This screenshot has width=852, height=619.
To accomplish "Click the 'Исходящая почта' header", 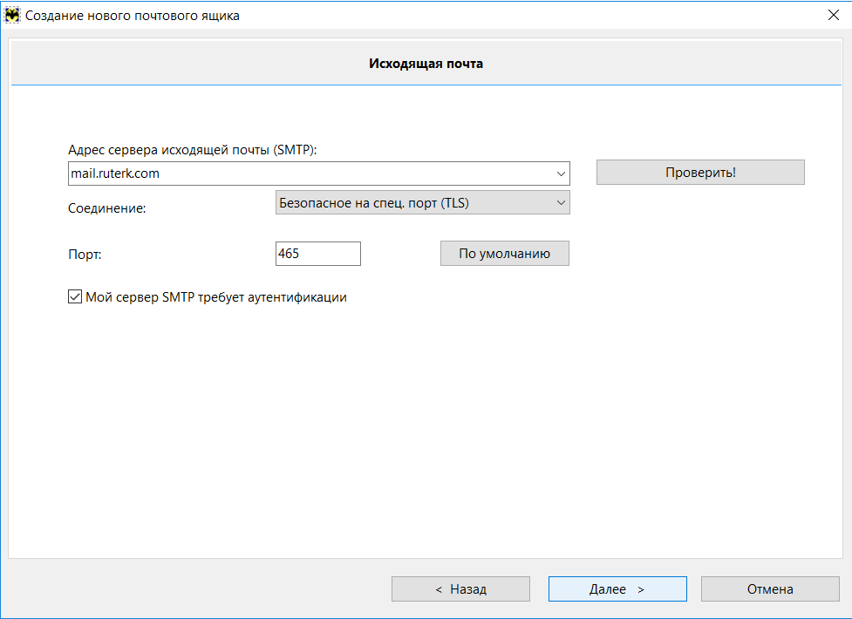I will coord(426,64).
